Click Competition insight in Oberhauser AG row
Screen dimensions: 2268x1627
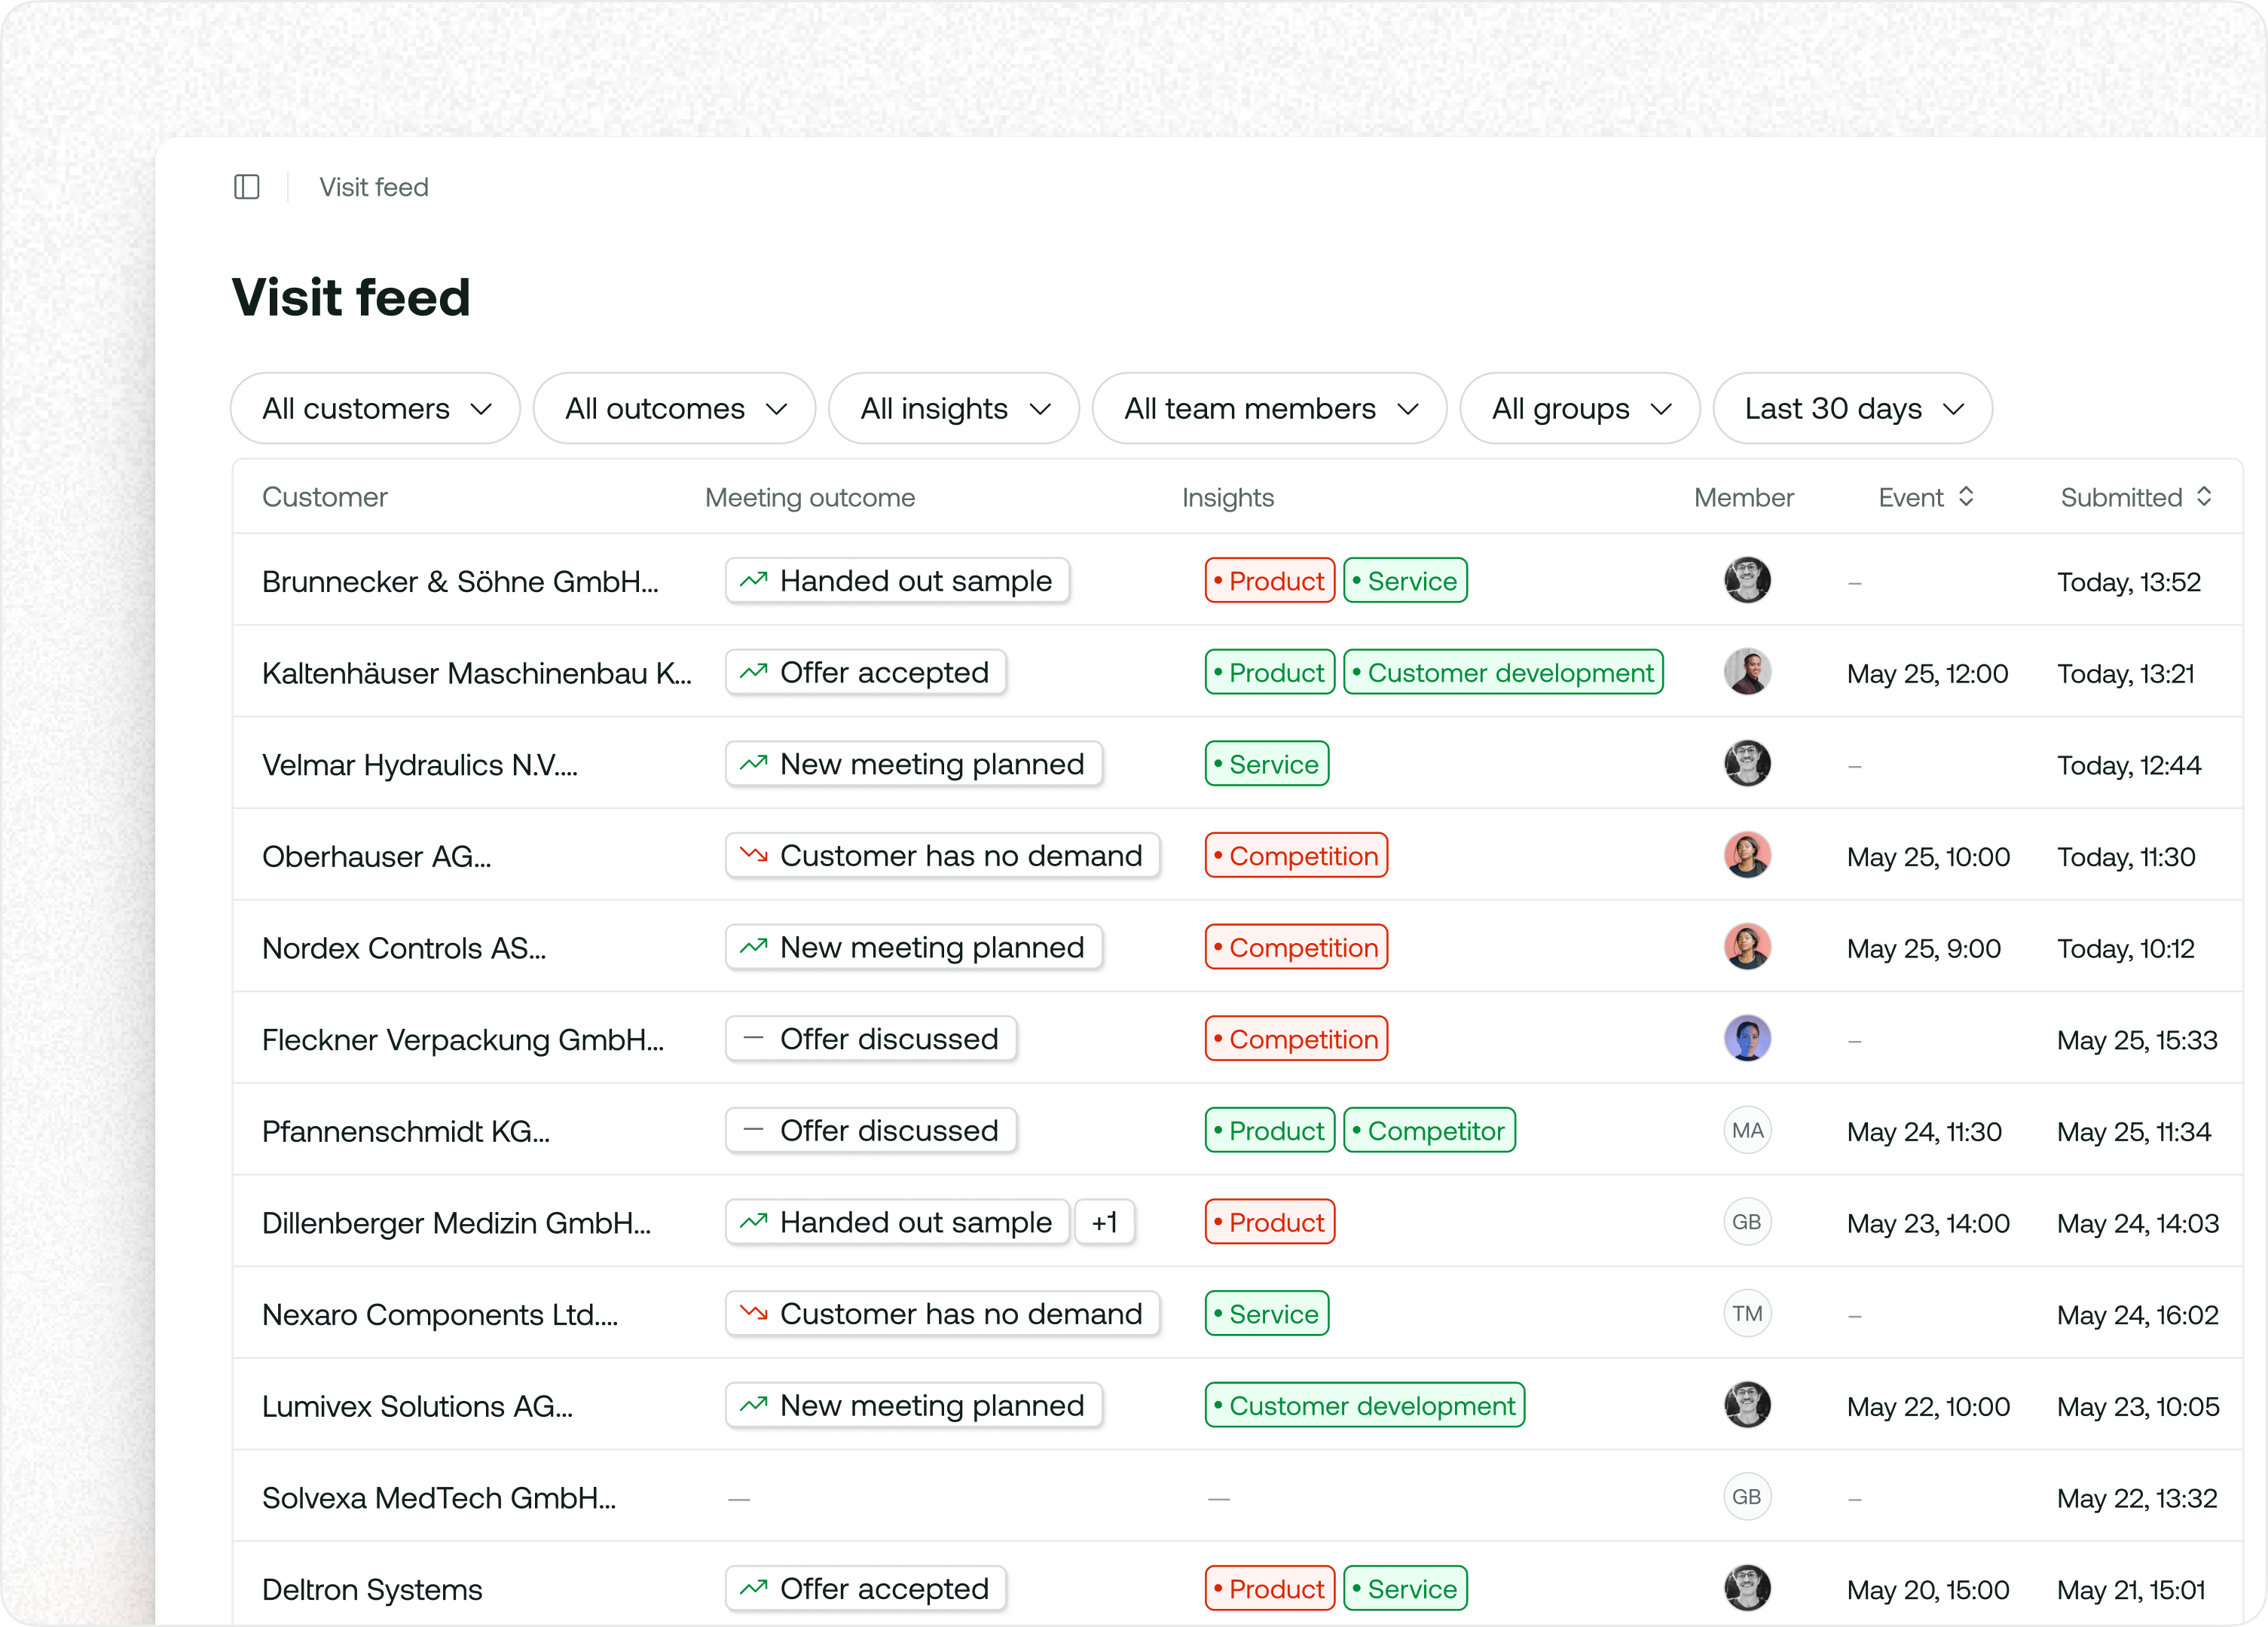tap(1296, 856)
